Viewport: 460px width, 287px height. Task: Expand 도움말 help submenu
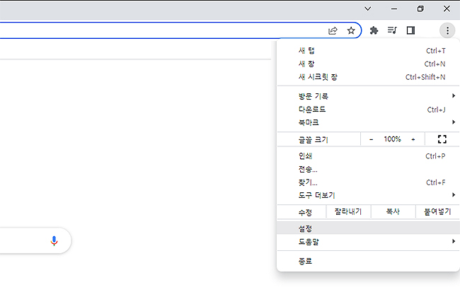pyautogui.click(x=368, y=242)
